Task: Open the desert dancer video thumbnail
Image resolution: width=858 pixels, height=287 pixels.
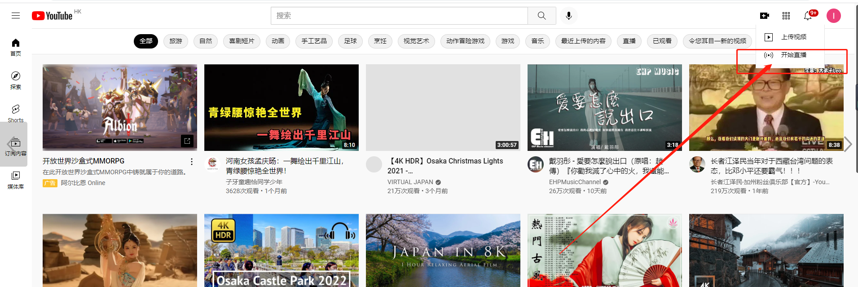Action: [120, 250]
